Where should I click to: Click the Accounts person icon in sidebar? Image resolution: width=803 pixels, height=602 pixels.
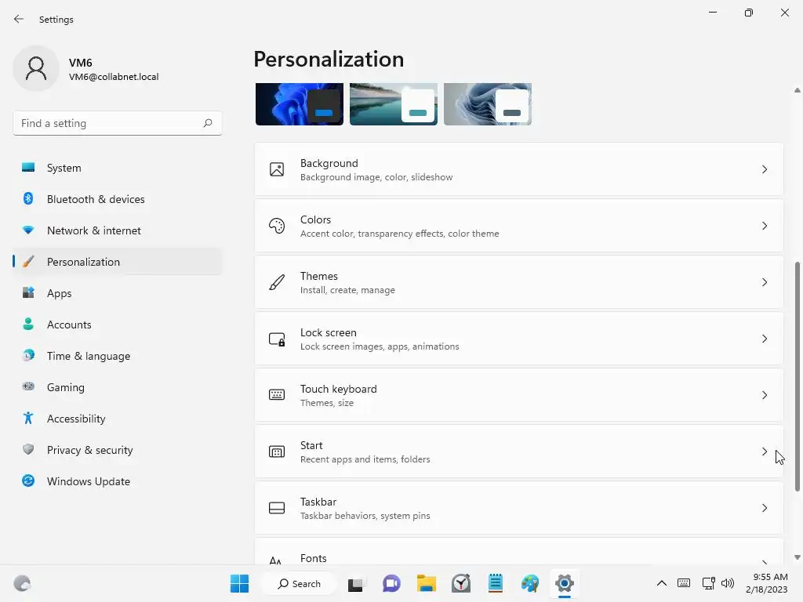(28, 324)
